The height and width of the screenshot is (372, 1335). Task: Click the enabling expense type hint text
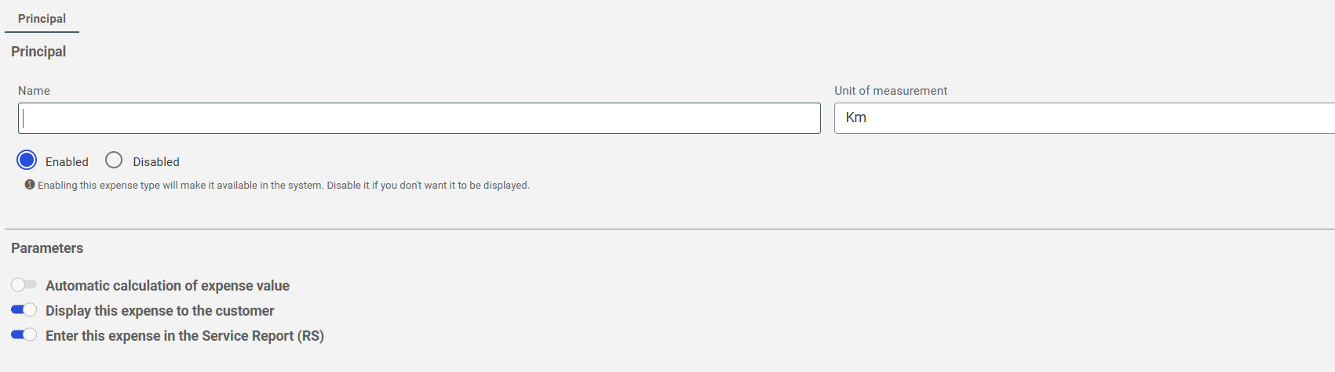283,186
